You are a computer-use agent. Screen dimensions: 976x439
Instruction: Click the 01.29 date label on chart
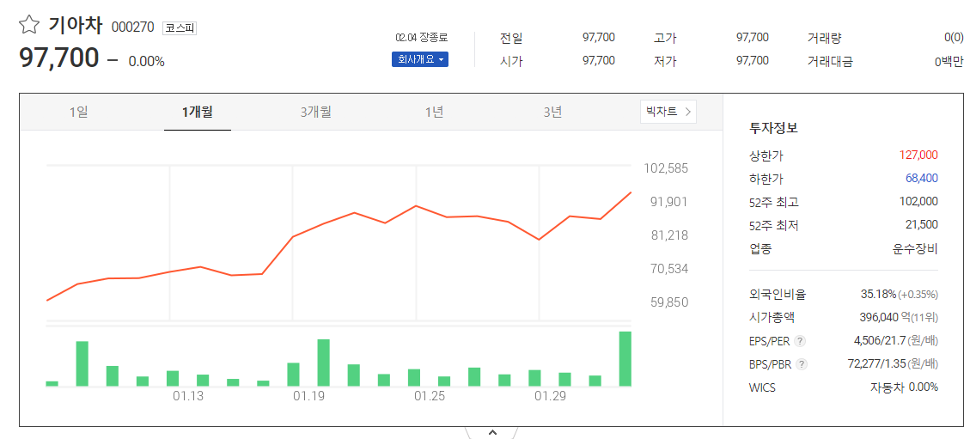coord(550,397)
